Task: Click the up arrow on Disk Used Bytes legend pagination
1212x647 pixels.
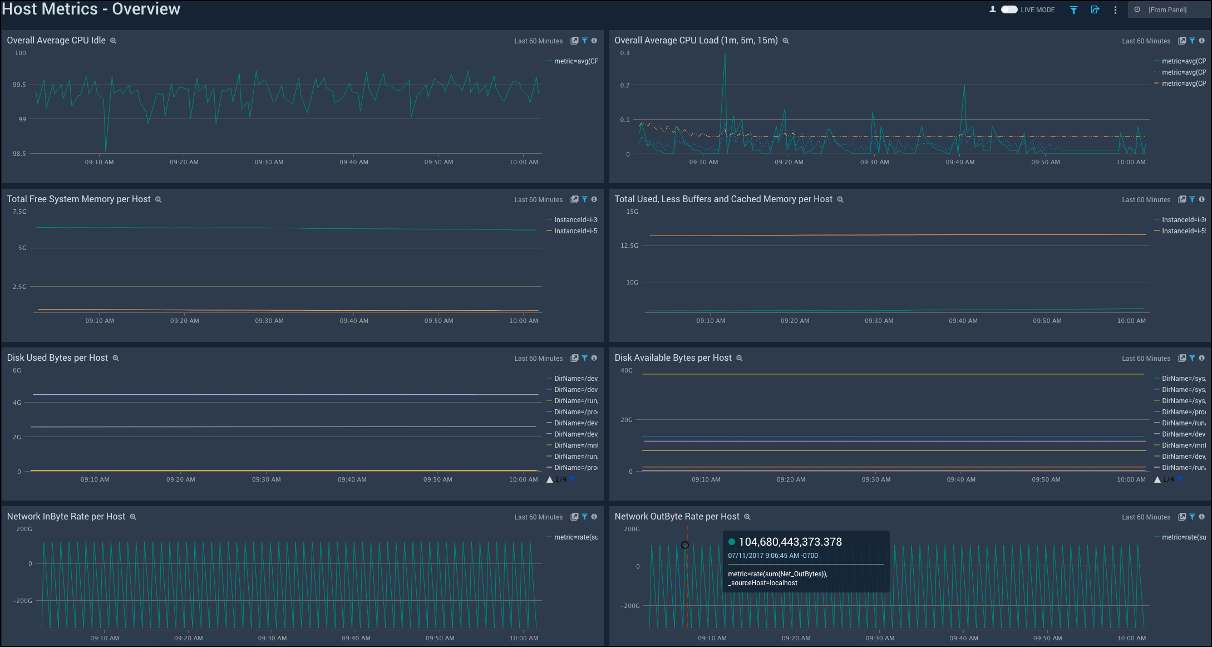Action: click(550, 479)
